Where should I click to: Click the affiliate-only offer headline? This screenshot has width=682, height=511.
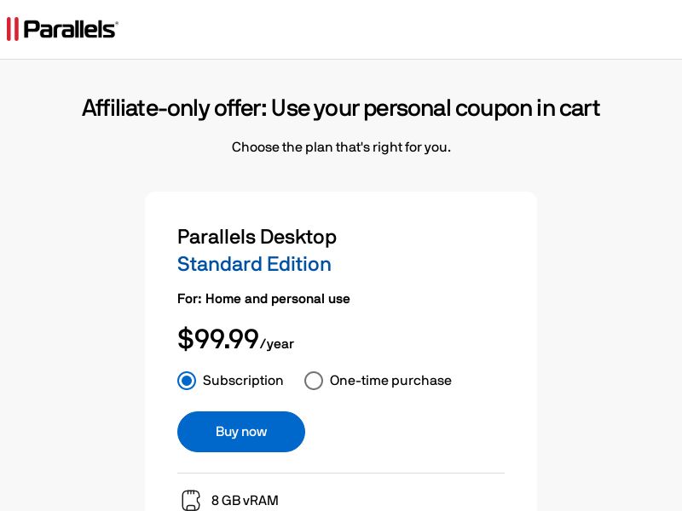tap(341, 108)
